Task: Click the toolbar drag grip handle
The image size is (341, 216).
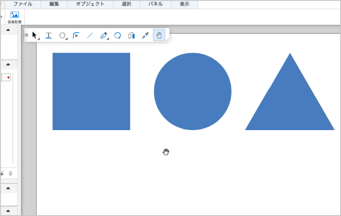Action: [x=26, y=35]
